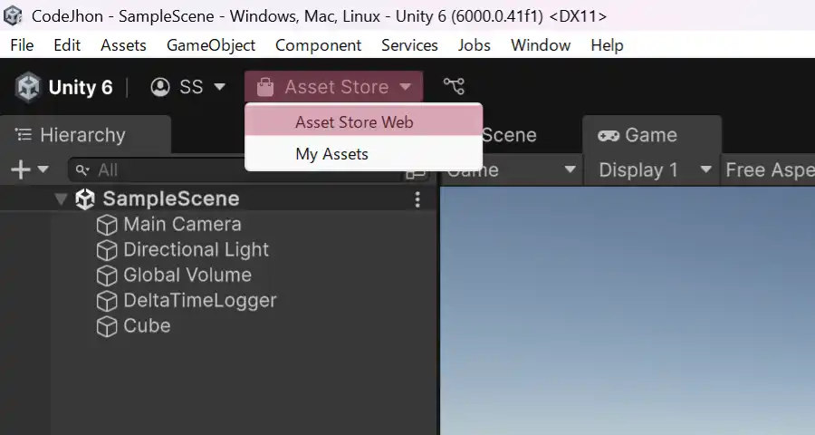Select the Directional Light object

click(x=196, y=250)
